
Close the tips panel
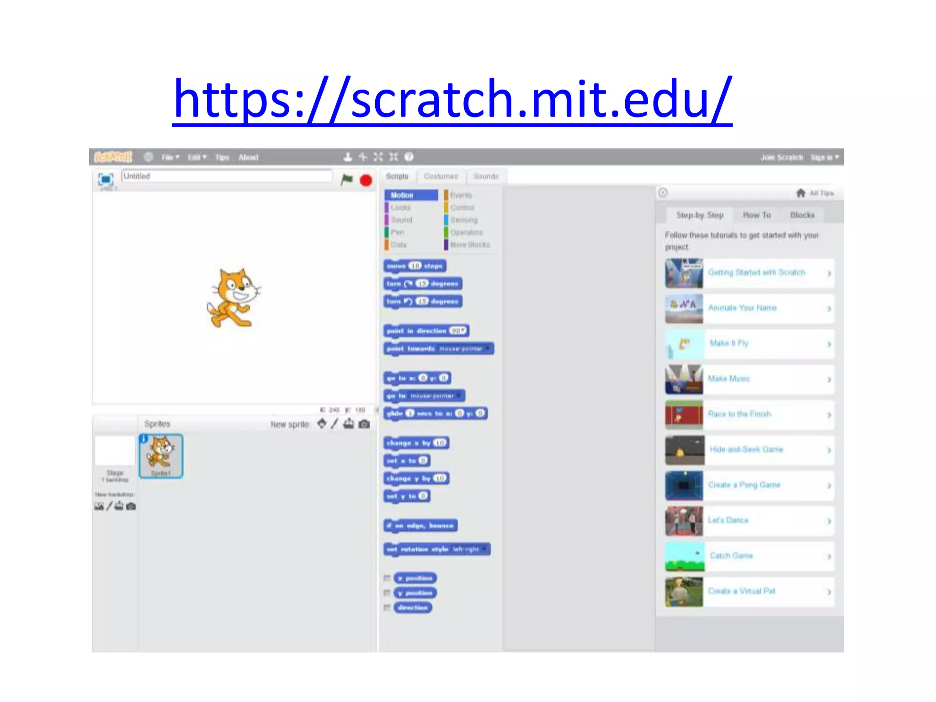click(663, 192)
